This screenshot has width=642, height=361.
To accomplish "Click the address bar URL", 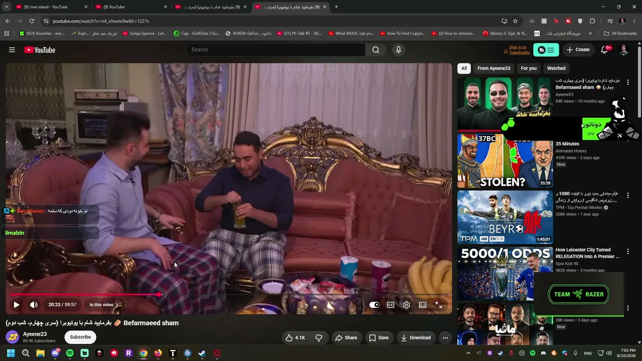I will coord(101,21).
